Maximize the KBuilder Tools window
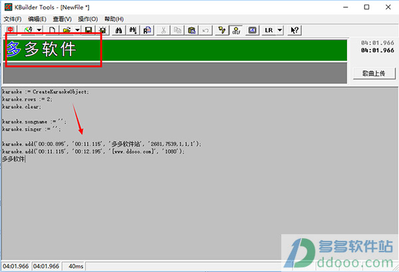399x272 pixels. (366, 7)
